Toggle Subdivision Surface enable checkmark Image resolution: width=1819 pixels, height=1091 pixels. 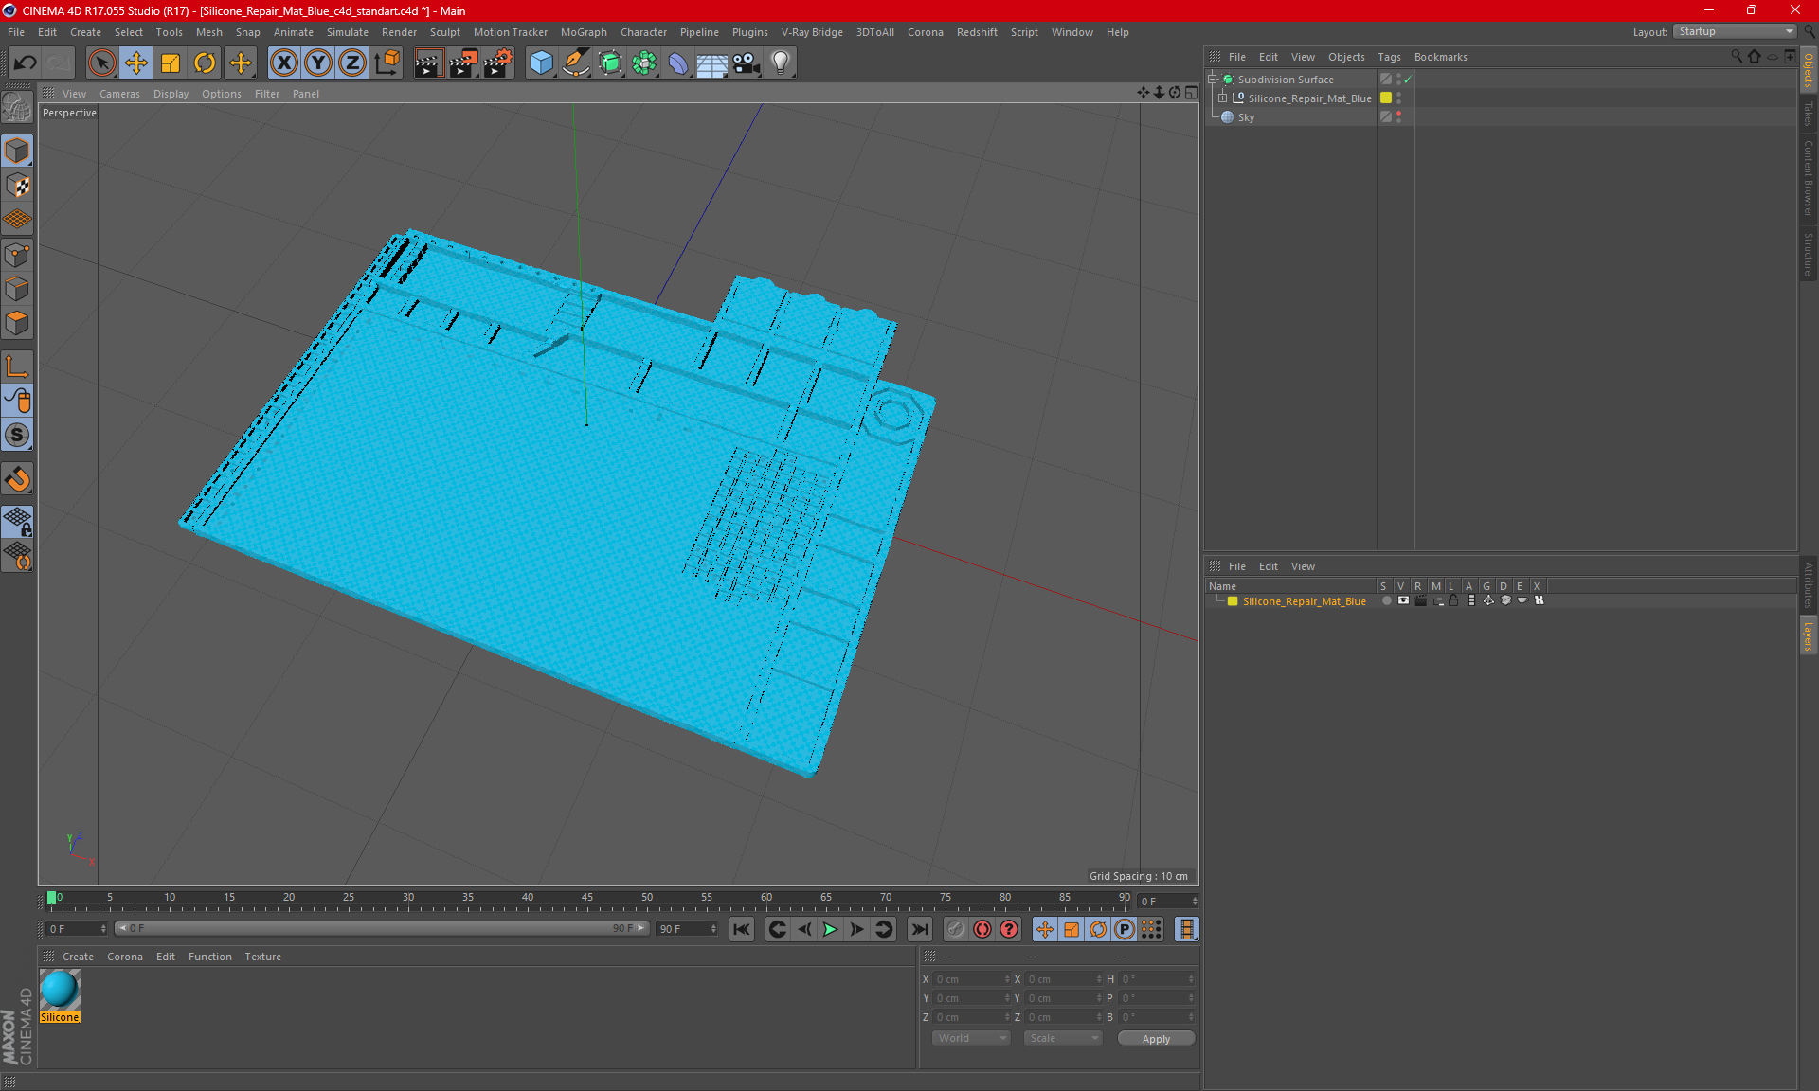point(1408,80)
